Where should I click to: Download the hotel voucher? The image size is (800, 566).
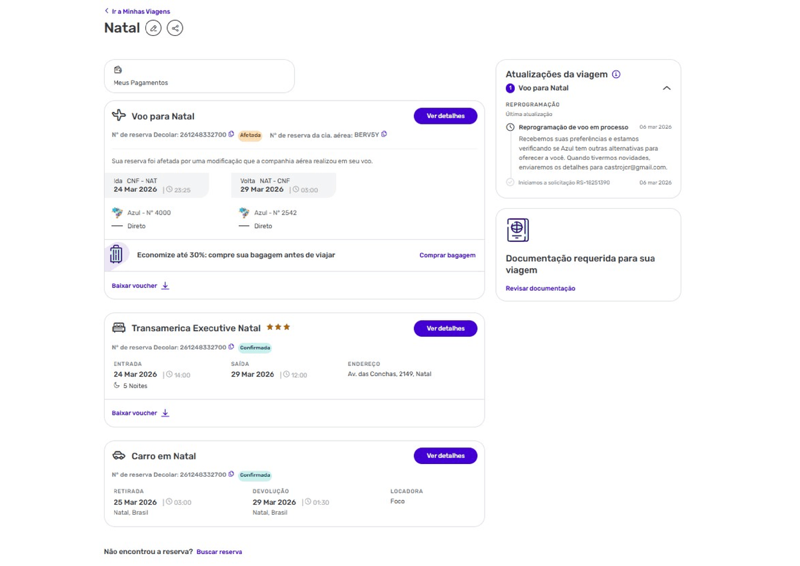click(x=141, y=413)
